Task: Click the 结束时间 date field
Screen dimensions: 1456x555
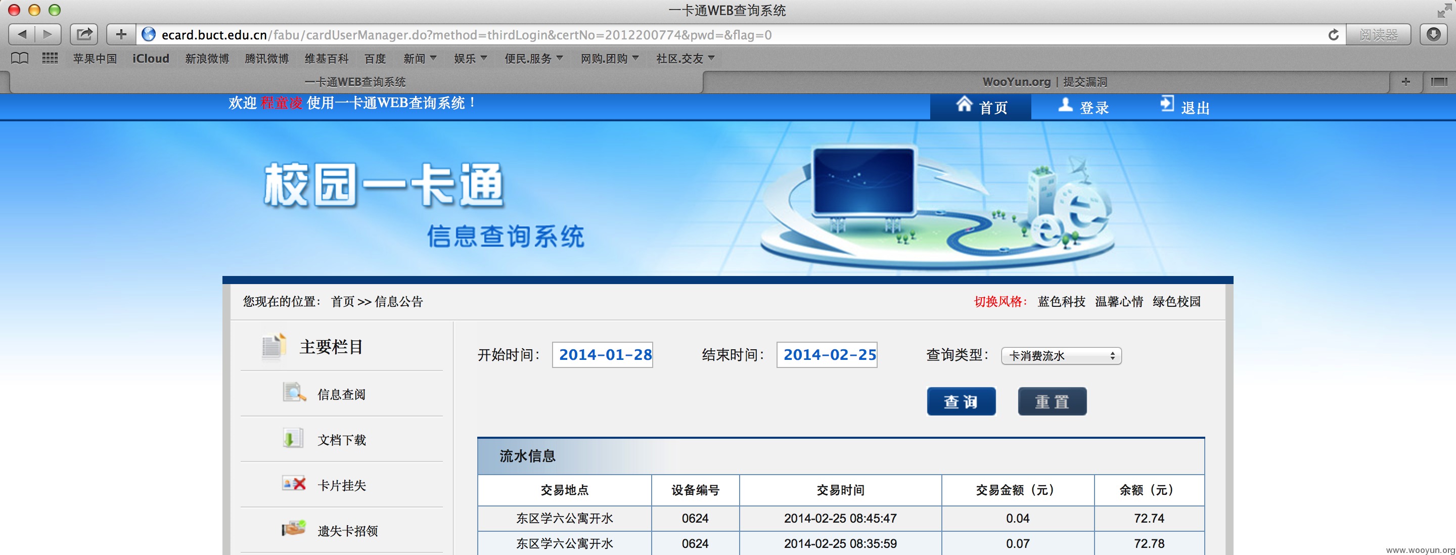Action: (827, 355)
